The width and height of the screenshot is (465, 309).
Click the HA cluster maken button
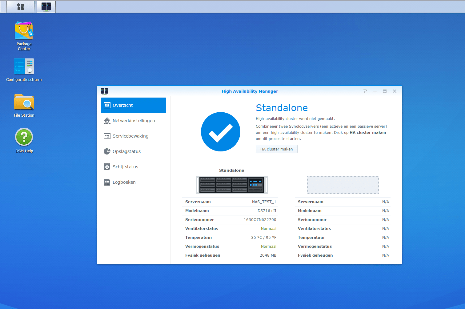pos(277,149)
